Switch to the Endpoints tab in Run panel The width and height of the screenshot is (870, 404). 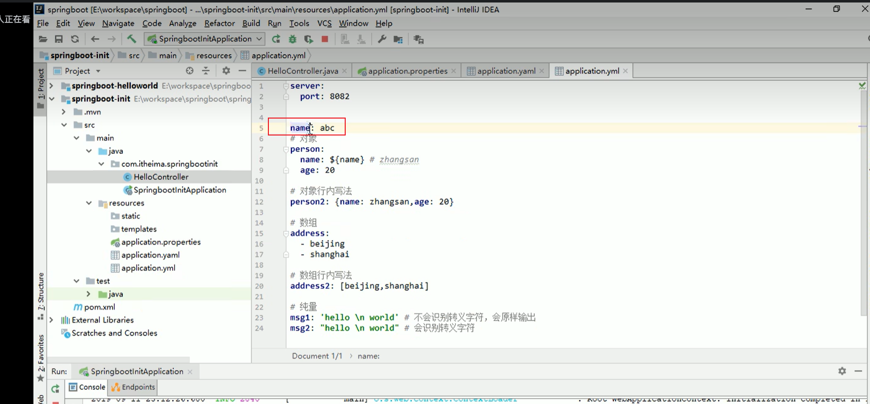[133, 387]
